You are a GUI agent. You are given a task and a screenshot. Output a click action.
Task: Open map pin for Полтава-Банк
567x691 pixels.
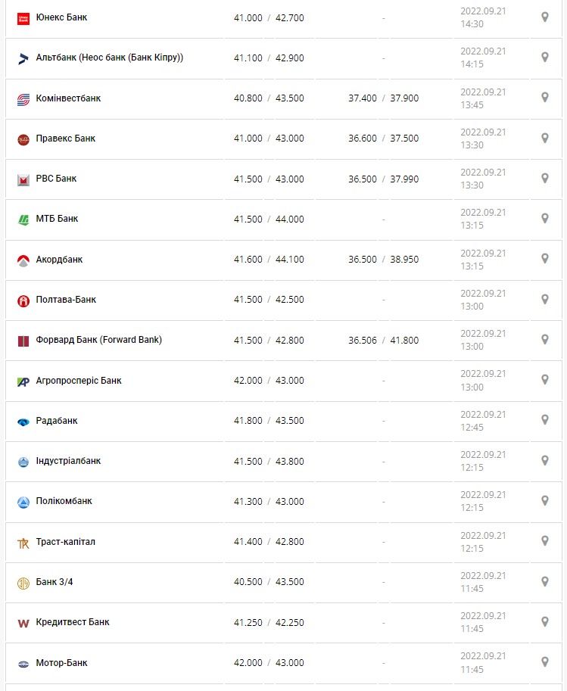tap(544, 299)
